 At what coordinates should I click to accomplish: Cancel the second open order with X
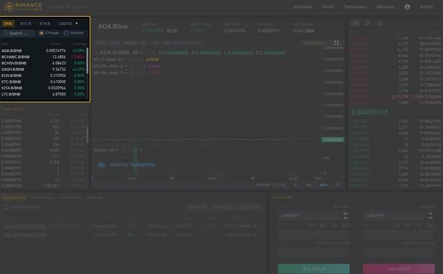[255, 234]
